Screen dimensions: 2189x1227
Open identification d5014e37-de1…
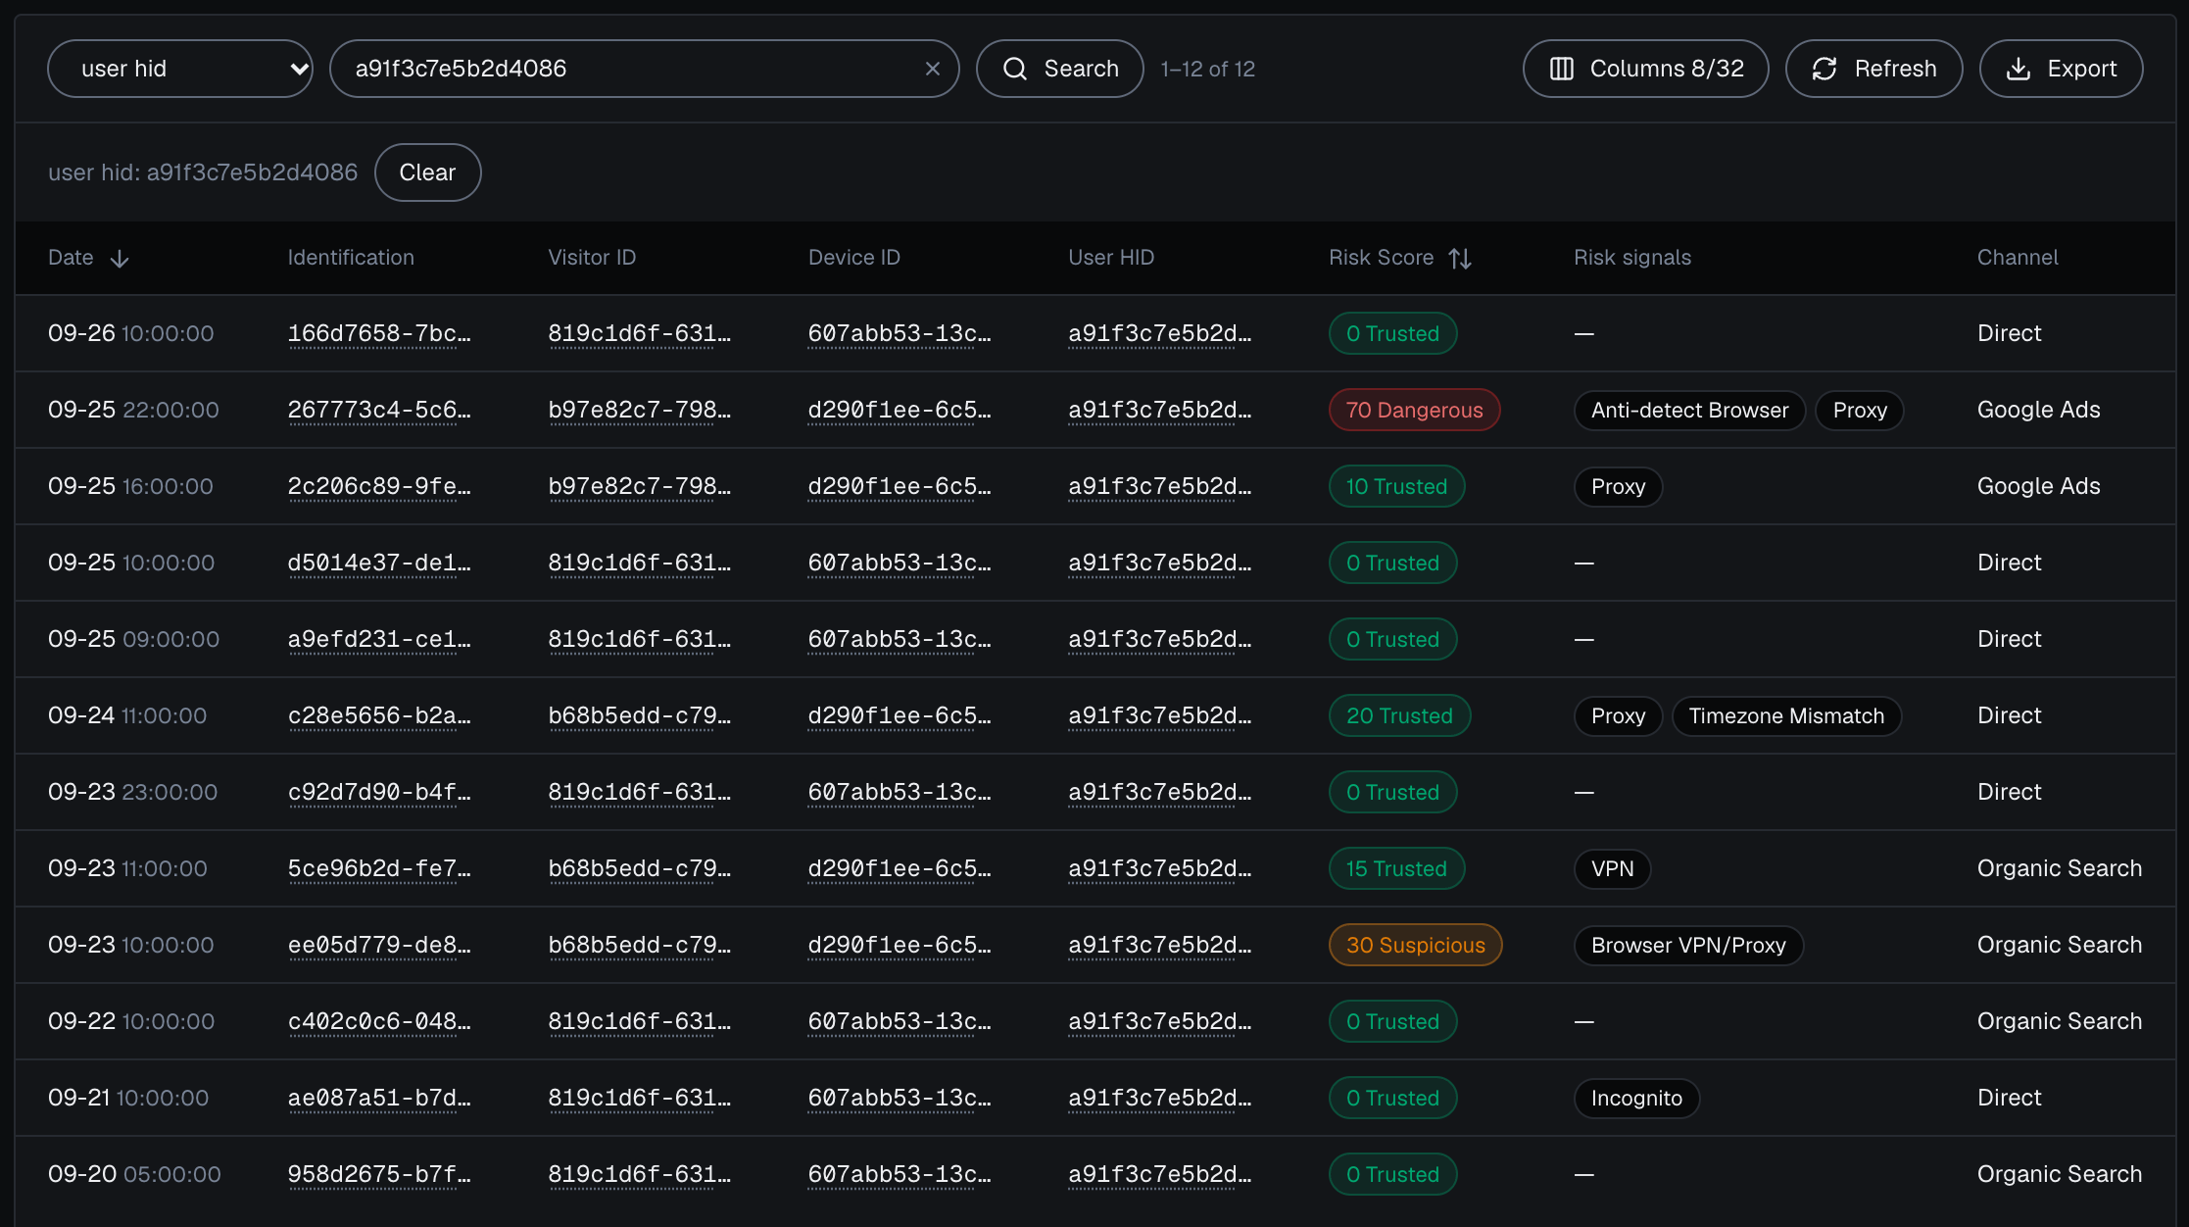(x=379, y=563)
